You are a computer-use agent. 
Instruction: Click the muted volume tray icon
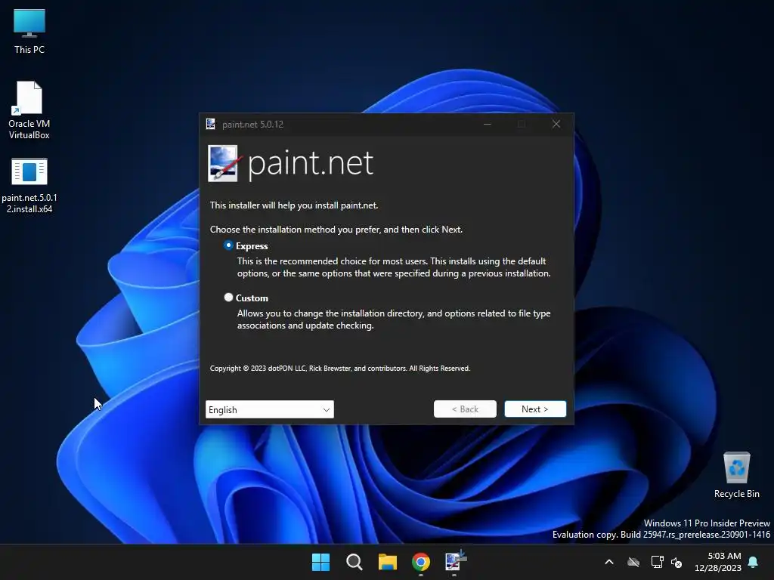pyautogui.click(x=676, y=562)
